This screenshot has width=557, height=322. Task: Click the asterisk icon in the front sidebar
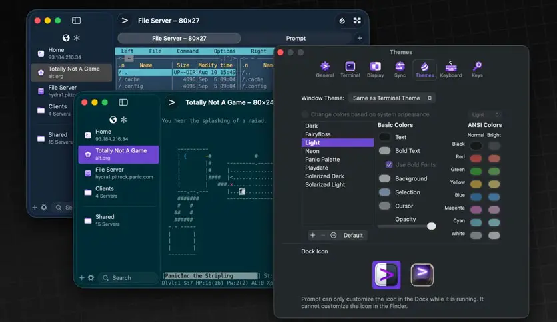(124, 120)
